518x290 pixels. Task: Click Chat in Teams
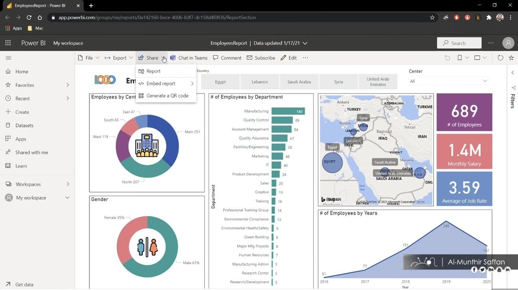(189, 58)
